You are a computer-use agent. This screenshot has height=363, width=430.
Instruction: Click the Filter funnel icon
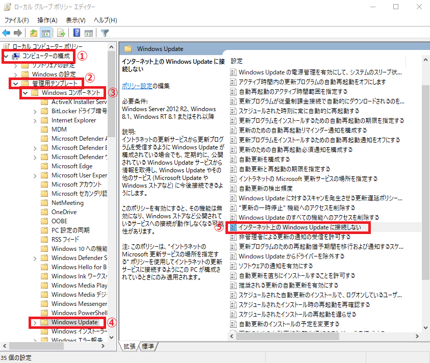click(105, 33)
